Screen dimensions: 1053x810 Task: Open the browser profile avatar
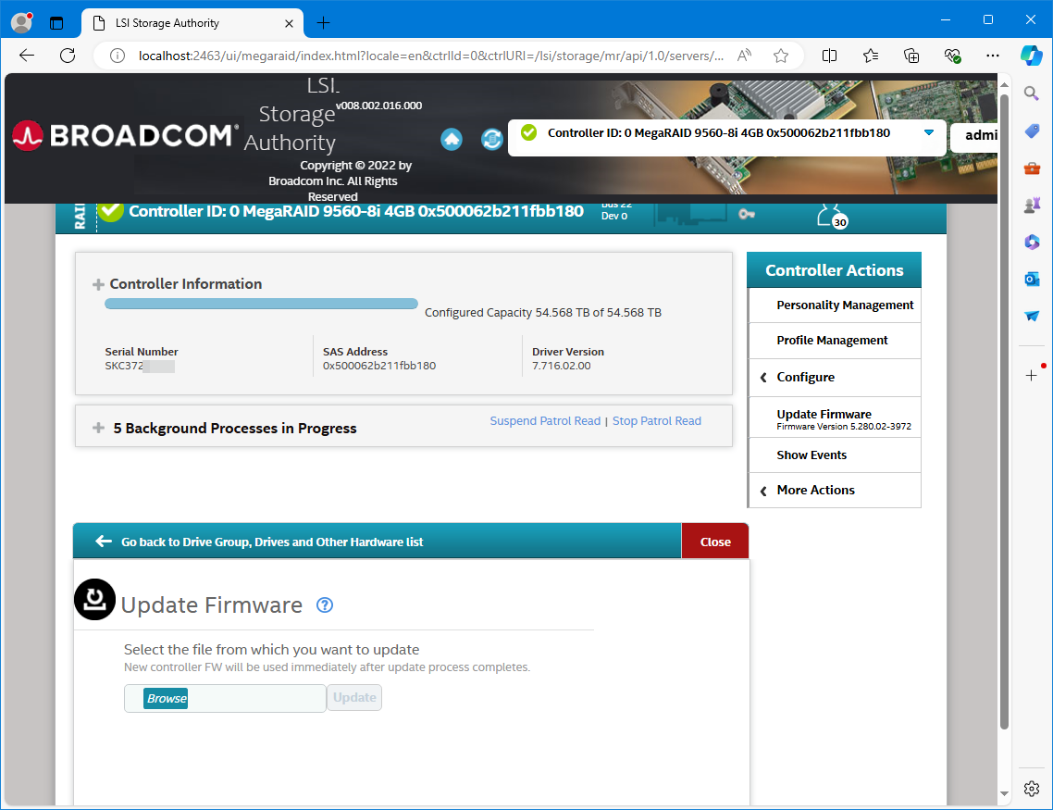21,23
